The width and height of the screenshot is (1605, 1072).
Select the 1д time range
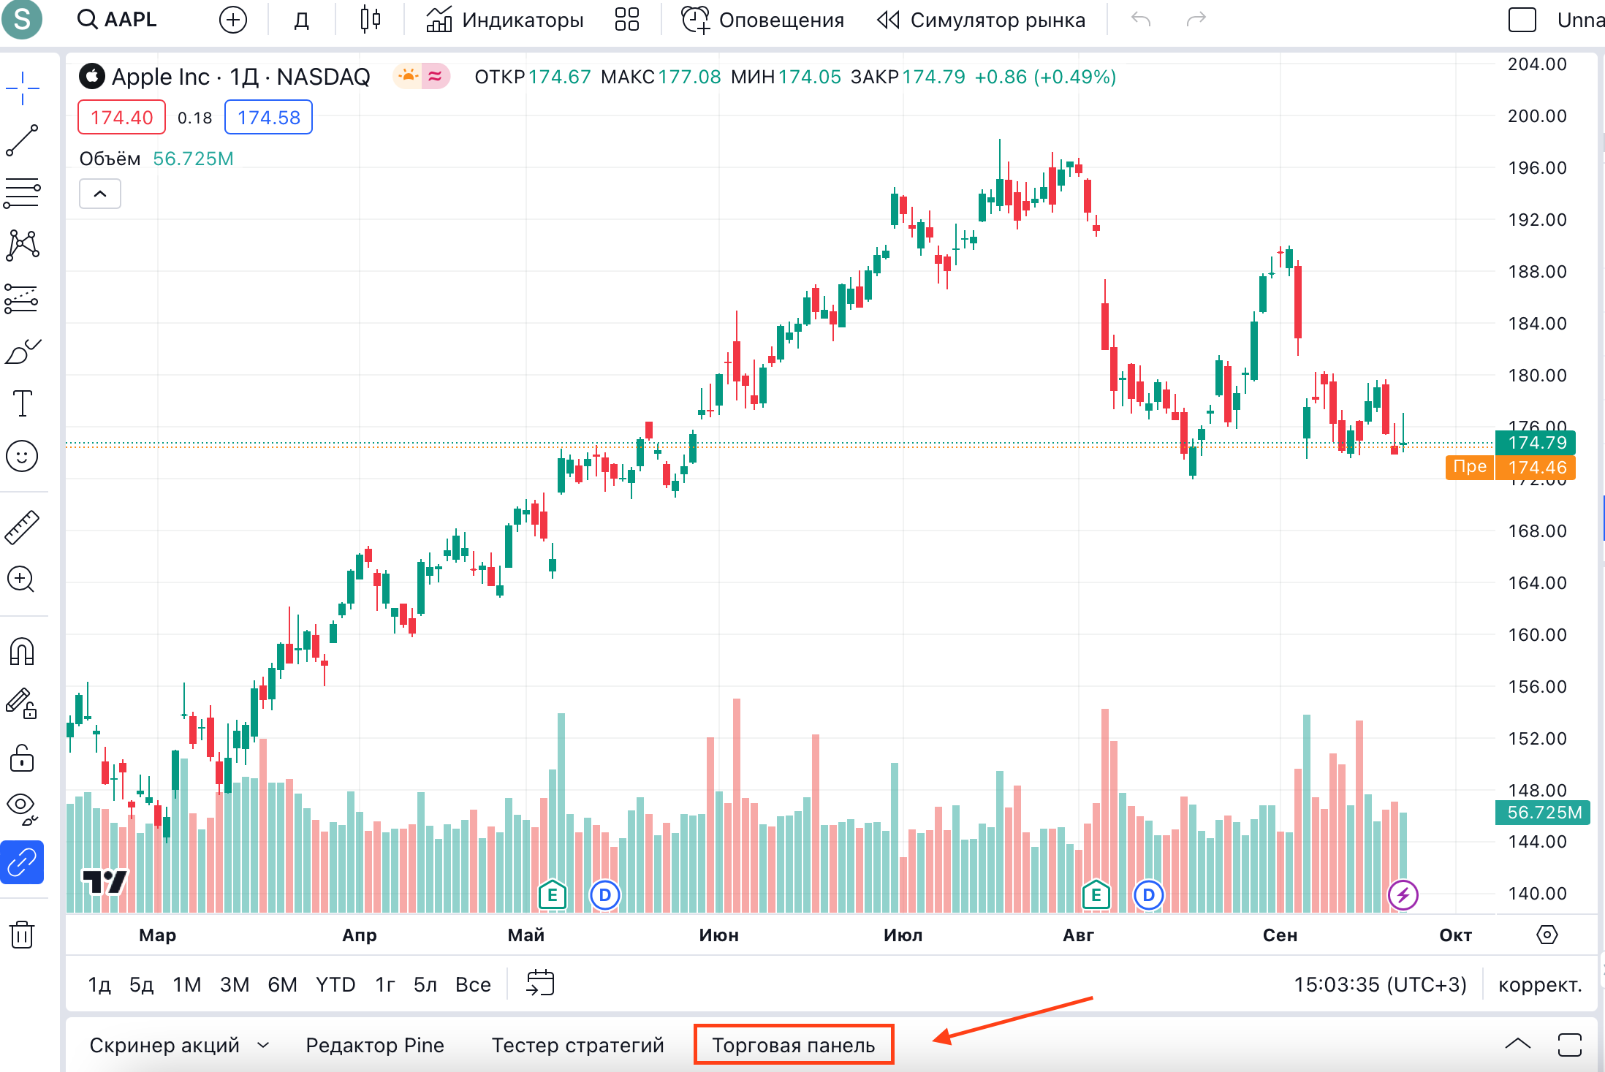tap(99, 984)
